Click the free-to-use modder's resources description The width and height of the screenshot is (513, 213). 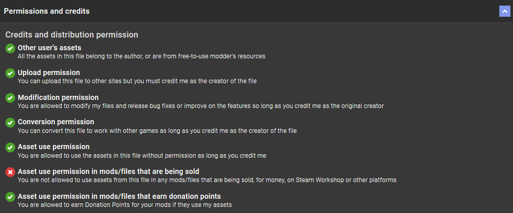pyautogui.click(x=141, y=56)
